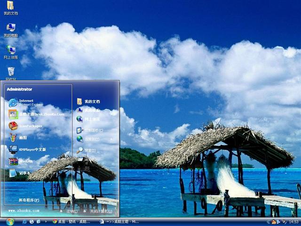Image resolution: width=301 pixels, height=226 pixels.
Task: Expand 所有程序(P) programs list
Action: click(x=29, y=200)
